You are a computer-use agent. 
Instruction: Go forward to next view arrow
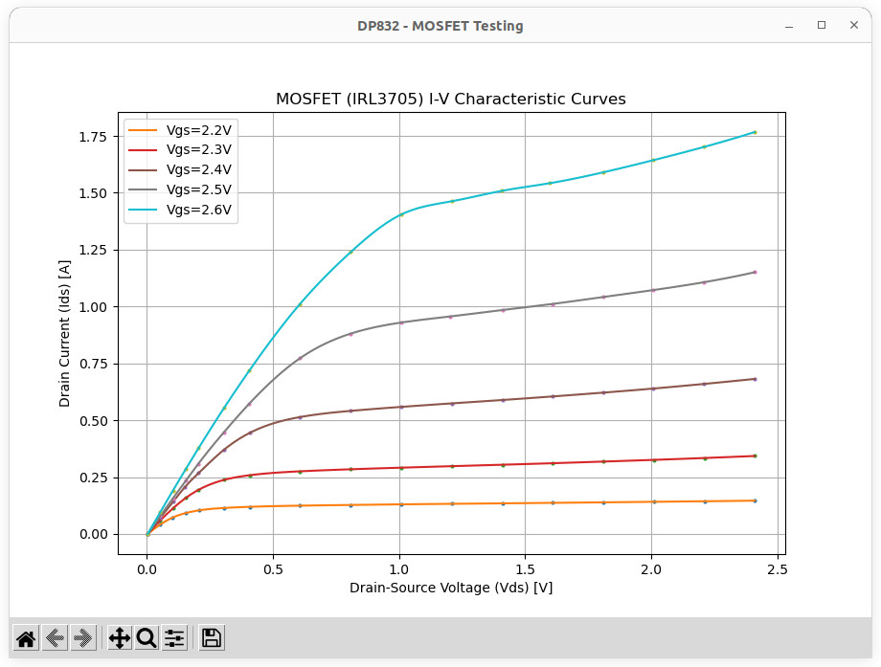pyautogui.click(x=83, y=638)
